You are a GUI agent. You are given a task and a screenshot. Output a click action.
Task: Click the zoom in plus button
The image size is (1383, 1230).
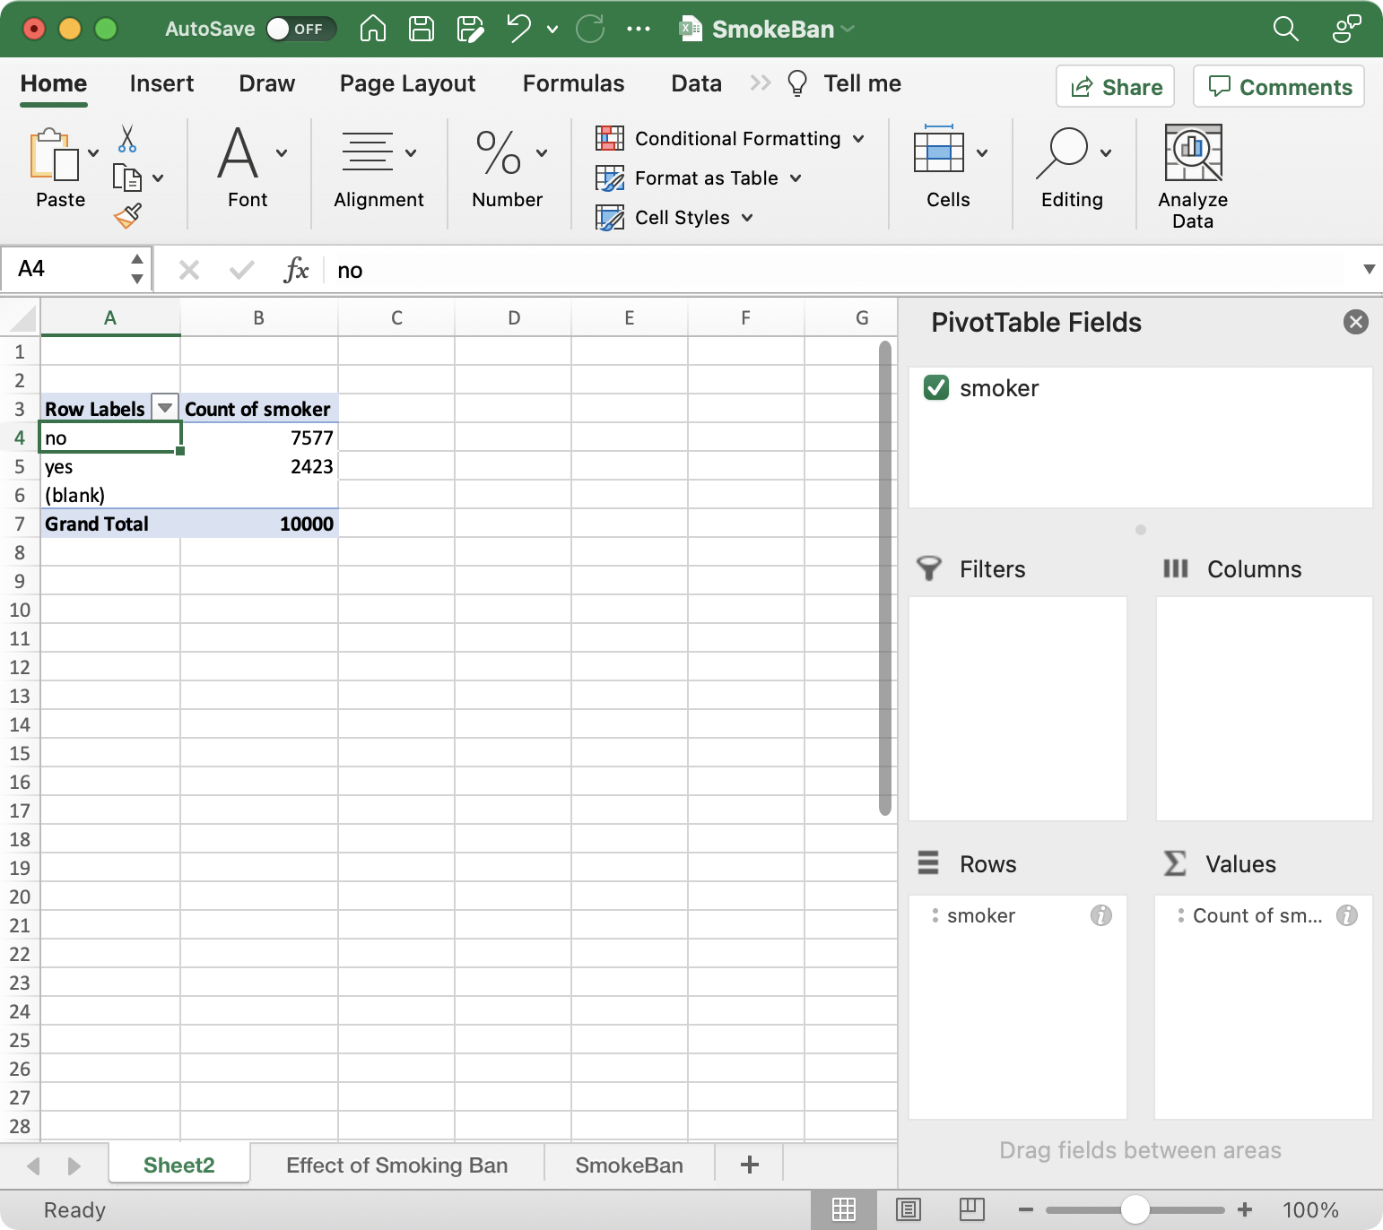tap(1245, 1209)
